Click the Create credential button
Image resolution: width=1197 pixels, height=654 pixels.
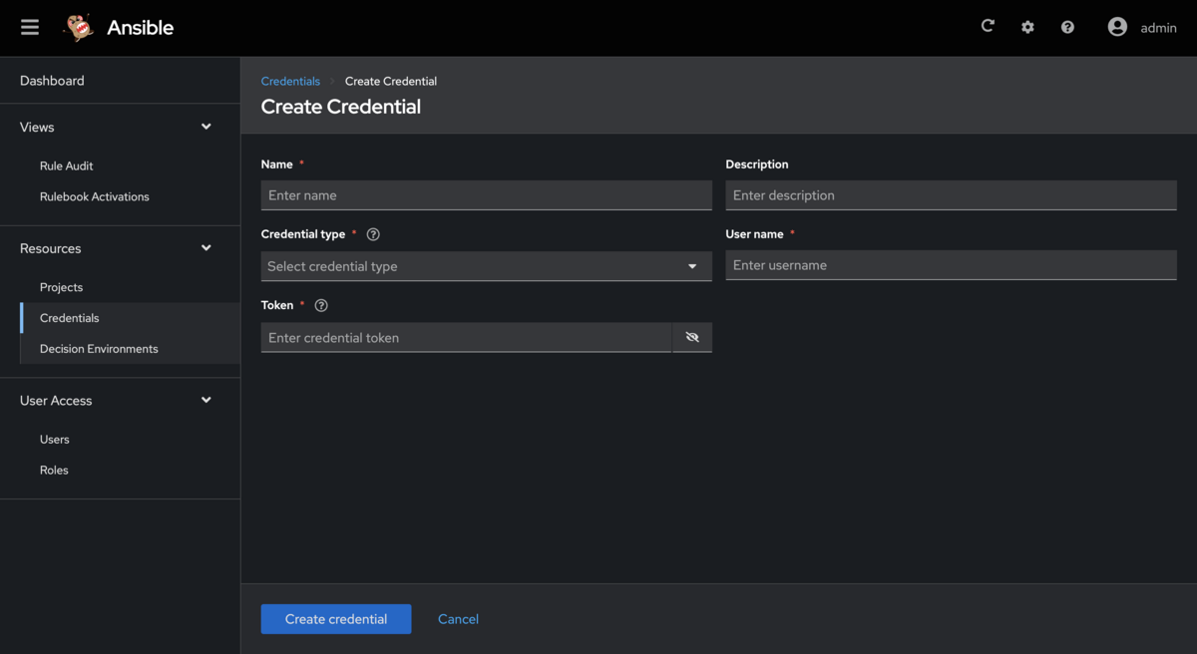[x=335, y=618]
